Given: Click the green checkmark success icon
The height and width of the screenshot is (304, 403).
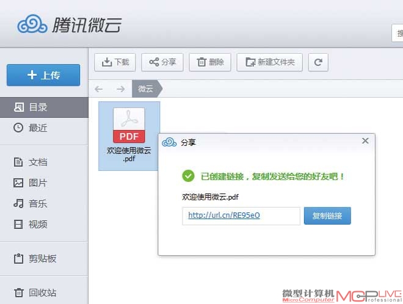Looking at the screenshot, I should pyautogui.click(x=189, y=176).
